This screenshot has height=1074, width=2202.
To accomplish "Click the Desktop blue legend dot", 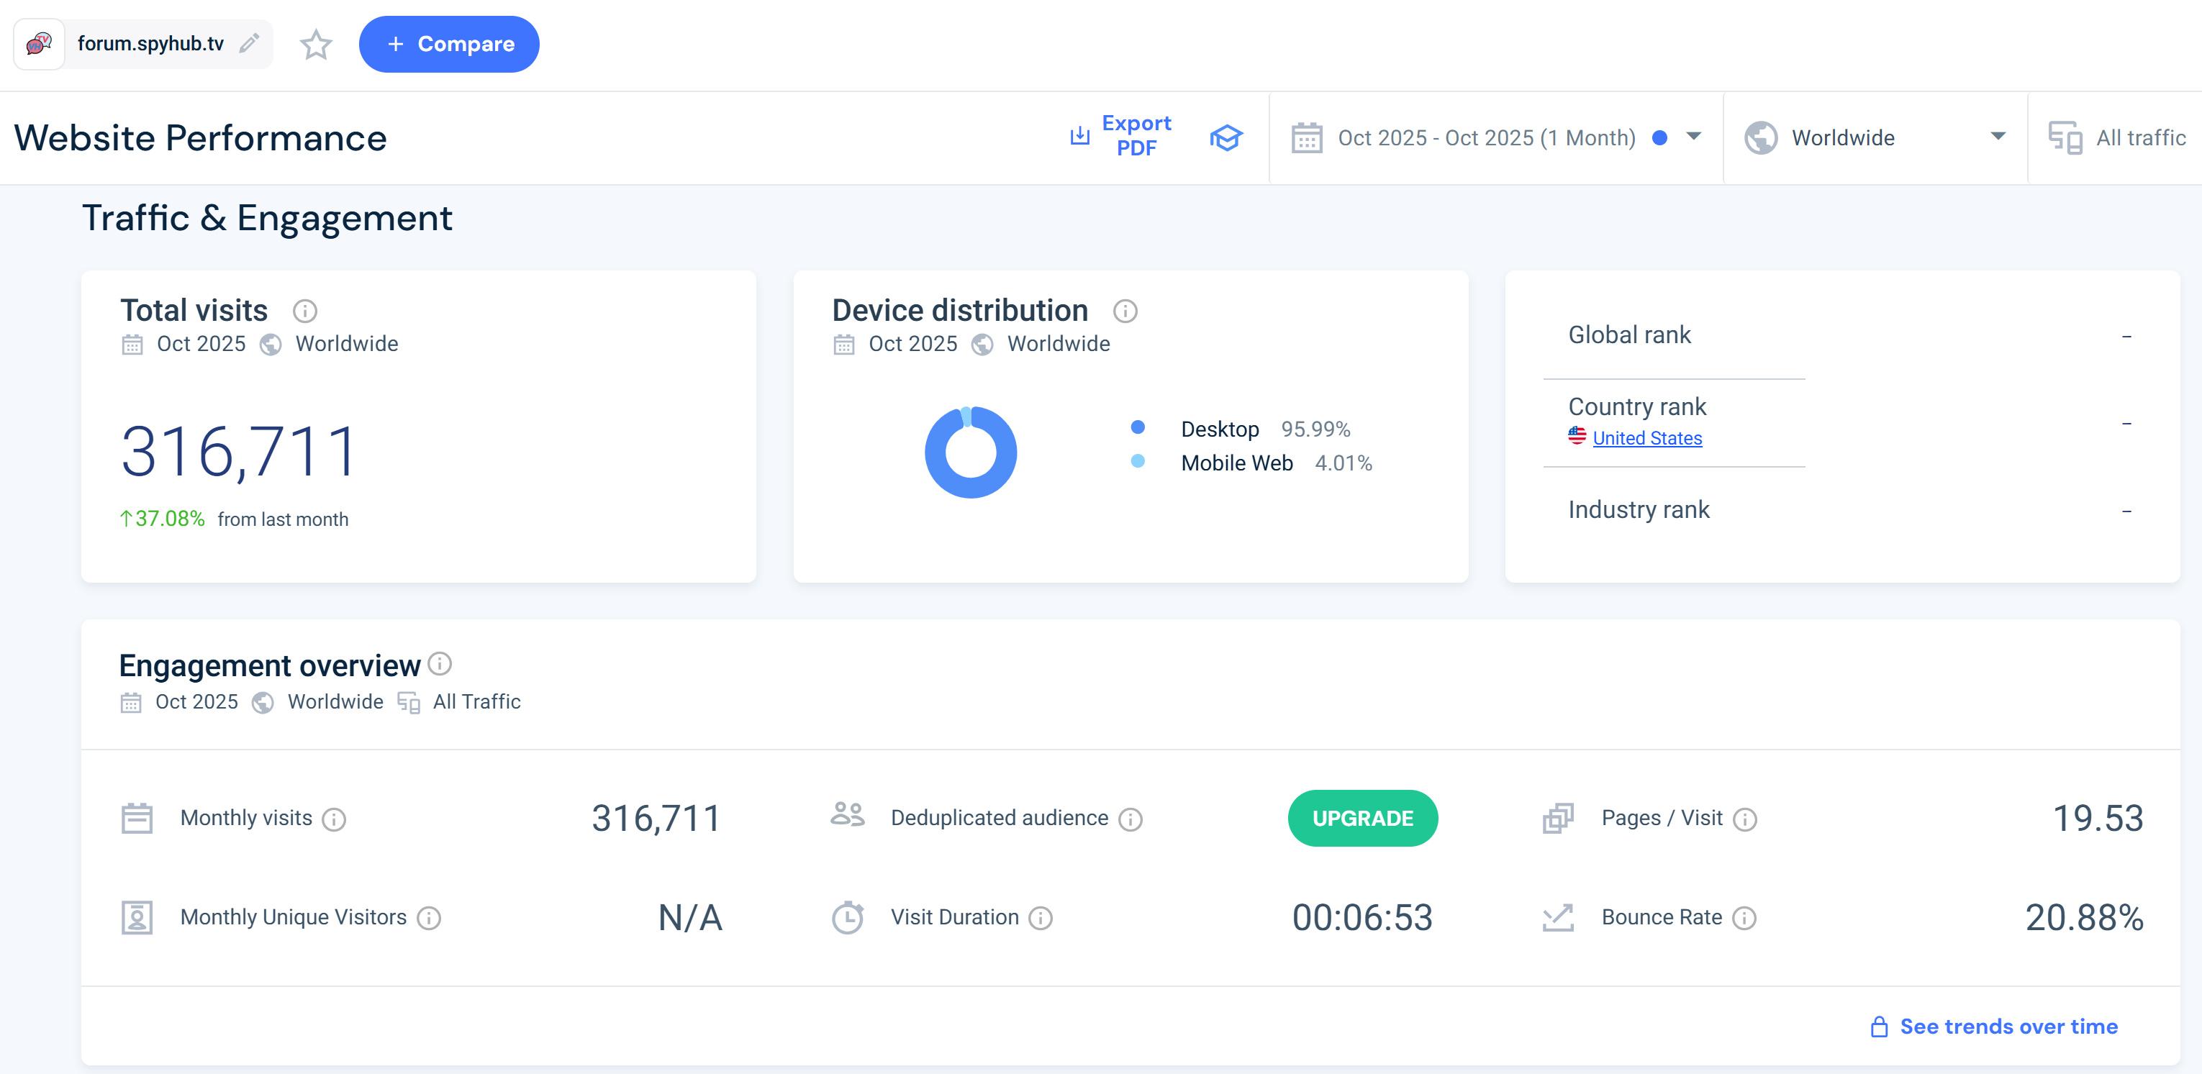I will pos(1137,427).
